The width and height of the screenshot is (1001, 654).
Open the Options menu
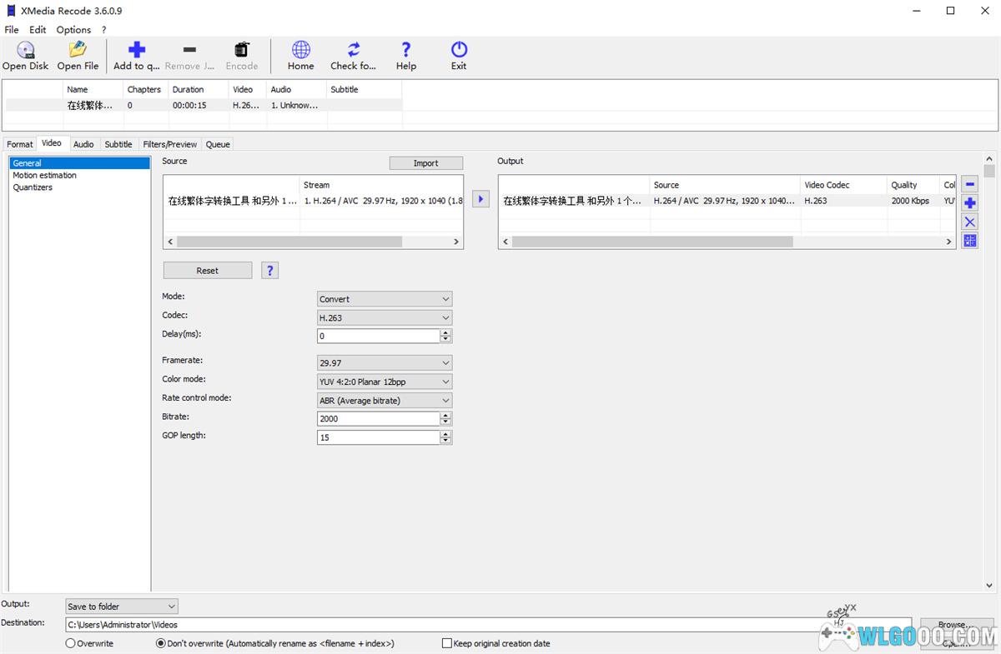73,29
